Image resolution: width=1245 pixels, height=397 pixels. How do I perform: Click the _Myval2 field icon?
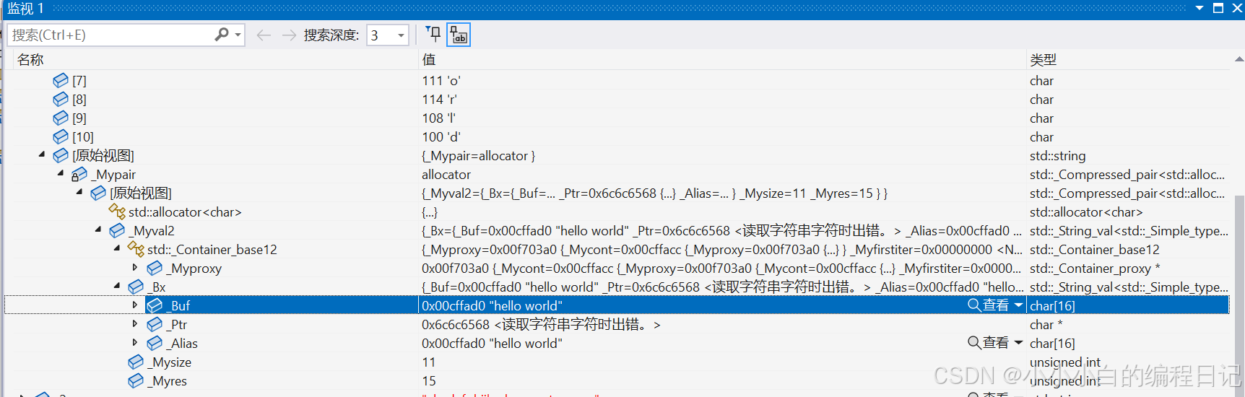tap(117, 230)
